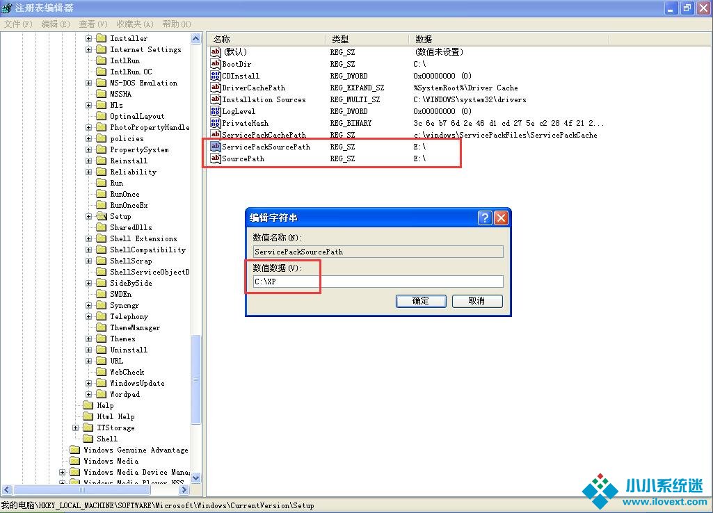
Task: Click the Themes folder icon
Action: [102, 339]
